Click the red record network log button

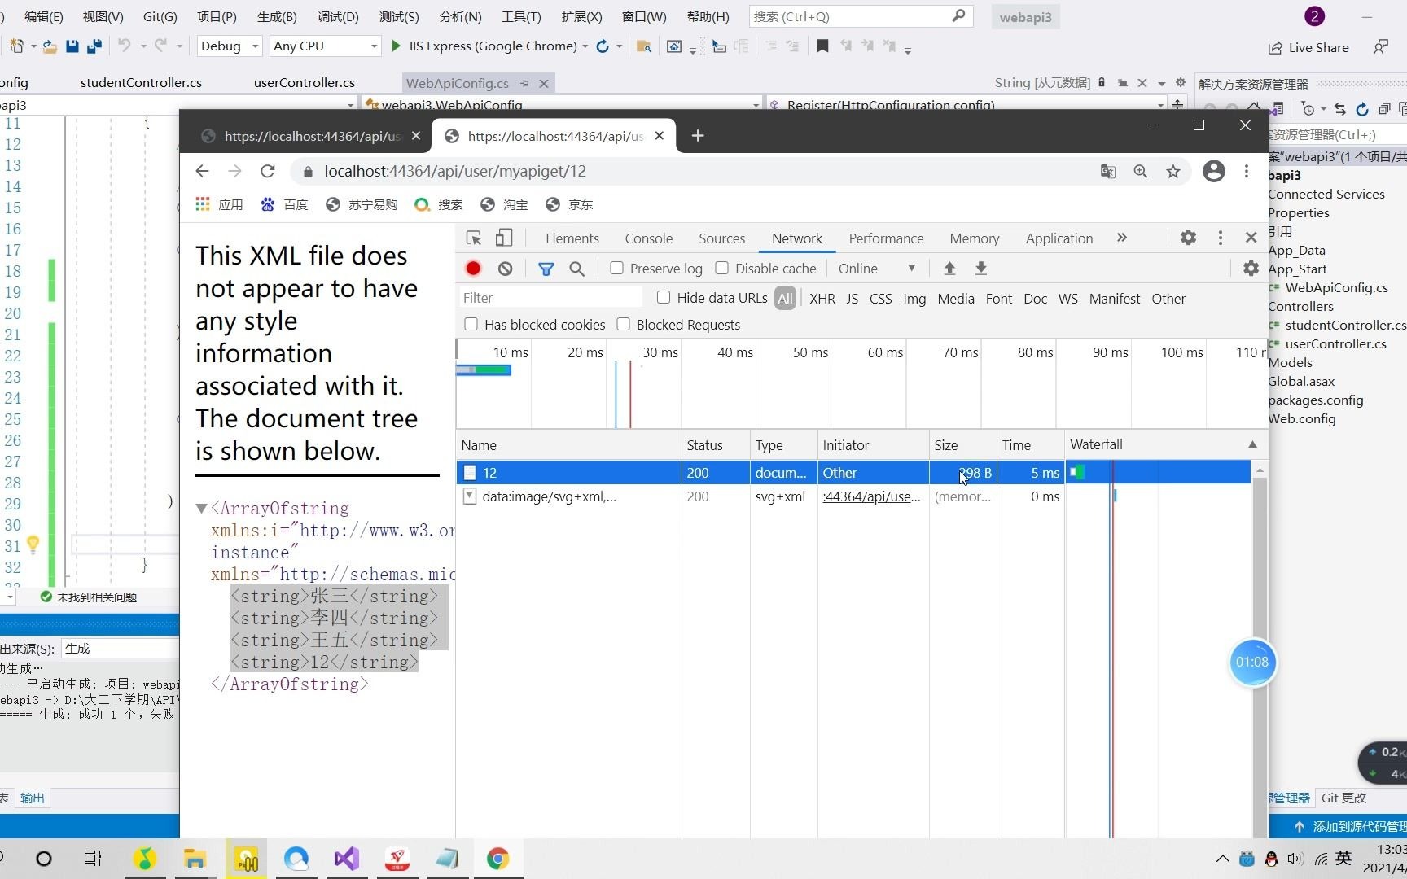pyautogui.click(x=473, y=268)
